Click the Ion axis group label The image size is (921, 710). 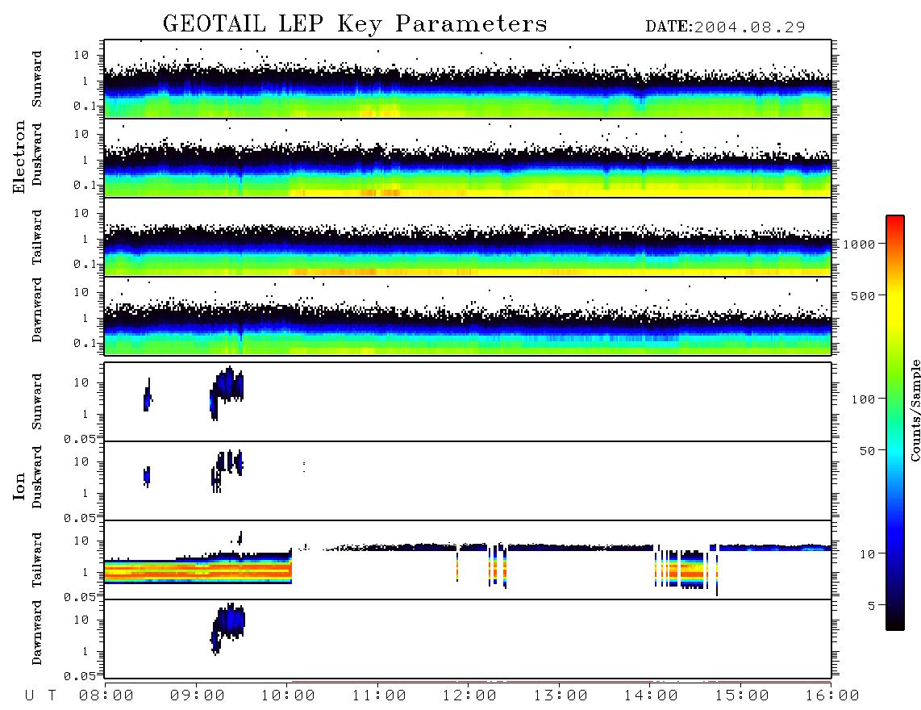pyautogui.click(x=19, y=487)
